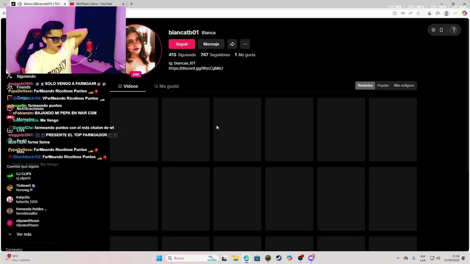
Task: Open the Katycita followed account
Action: click(22, 199)
